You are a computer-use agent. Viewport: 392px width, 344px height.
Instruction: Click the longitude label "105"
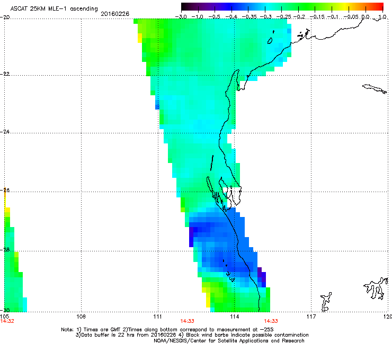pyautogui.click(x=4, y=316)
